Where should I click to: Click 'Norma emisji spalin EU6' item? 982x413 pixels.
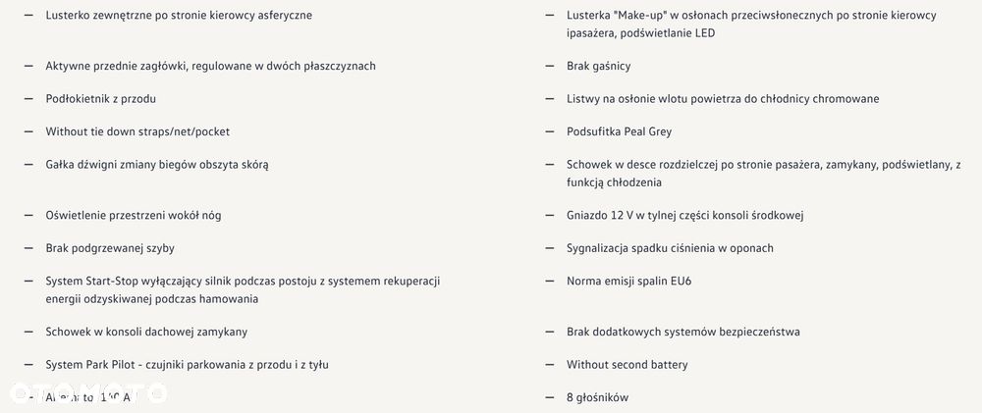coord(628,282)
